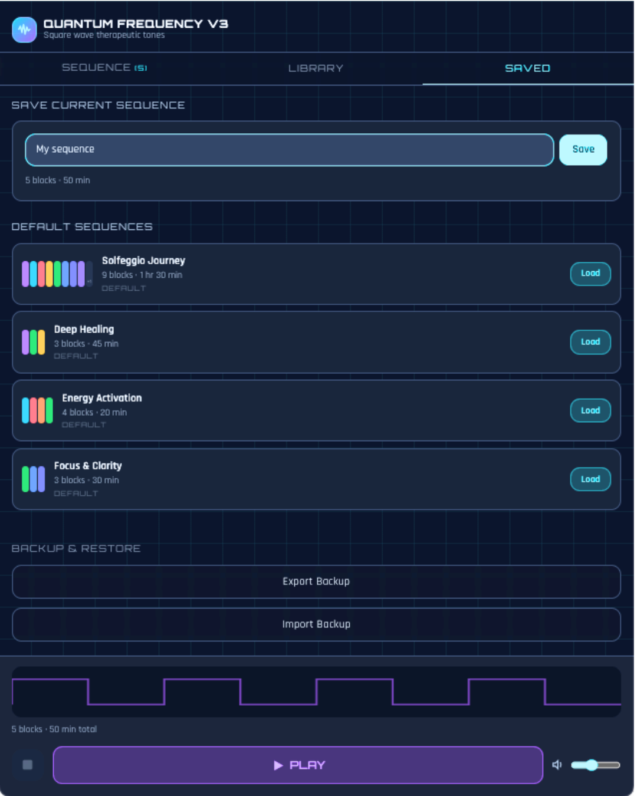Screen dimensions: 637x796
Task: Click the Solfeggio Journey color bars thumbnail
Action: 57,274
